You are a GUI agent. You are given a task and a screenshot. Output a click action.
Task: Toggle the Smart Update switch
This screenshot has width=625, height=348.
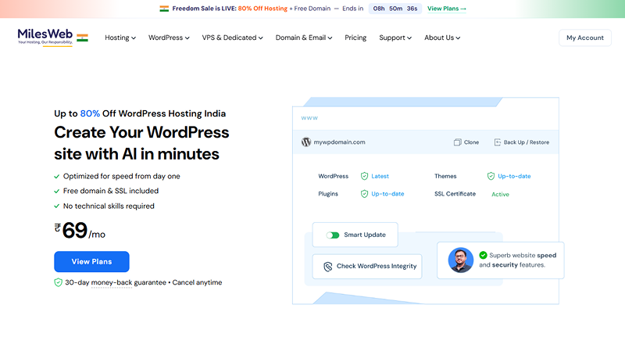tap(333, 235)
